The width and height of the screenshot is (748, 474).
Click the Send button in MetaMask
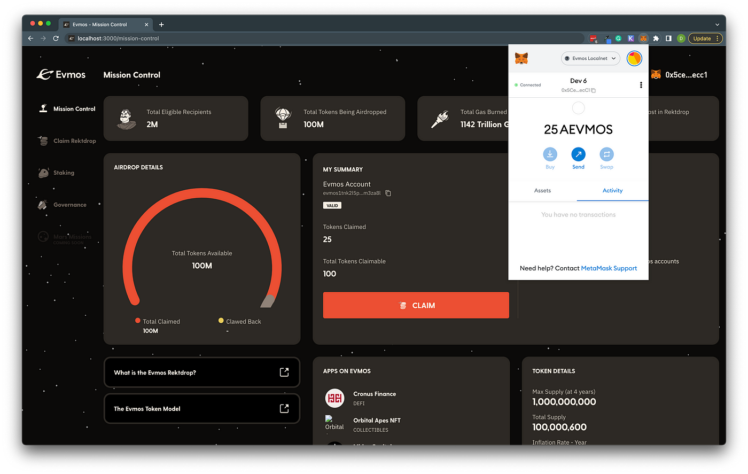[x=578, y=159]
